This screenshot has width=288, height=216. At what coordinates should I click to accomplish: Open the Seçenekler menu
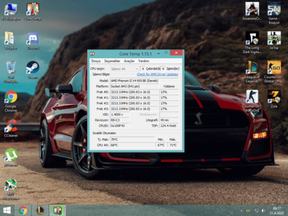click(112, 61)
